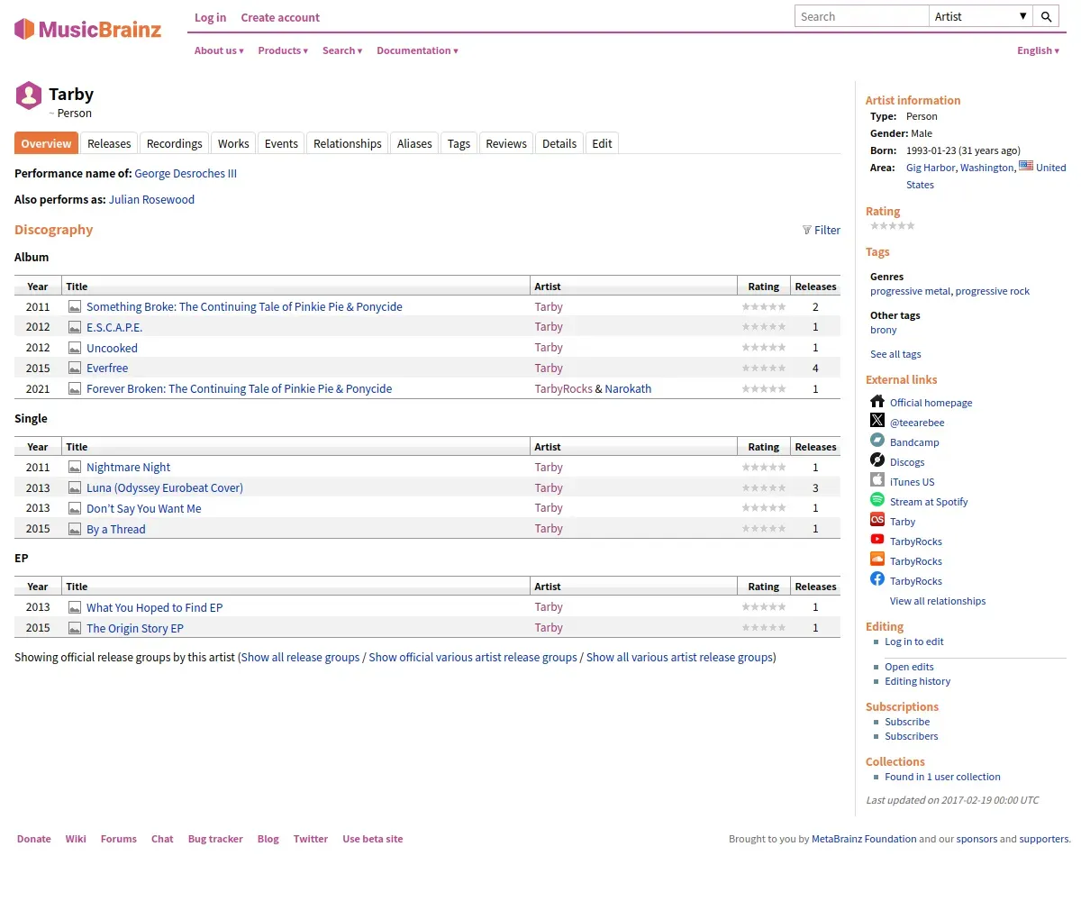Set star rating for Nightmare Night
The width and height of the screenshot is (1081, 901).
point(763,468)
